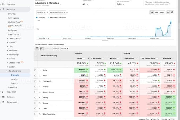Click the New Users column header
Screen dimensions: 180x120
(x=113, y=58)
